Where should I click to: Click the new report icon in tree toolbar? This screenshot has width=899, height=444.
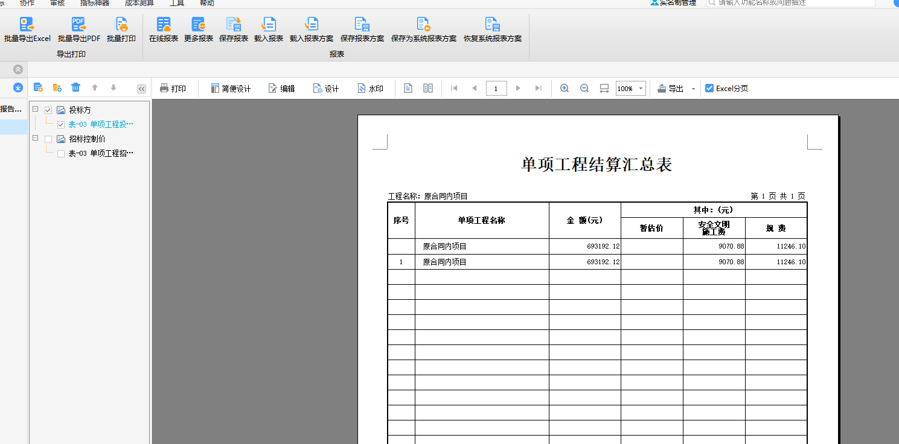click(x=38, y=88)
